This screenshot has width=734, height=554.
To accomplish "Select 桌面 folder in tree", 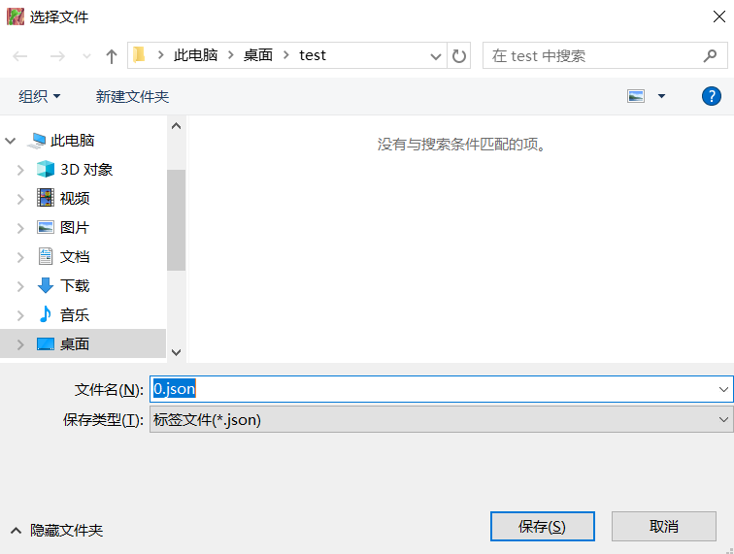I will tap(75, 343).
